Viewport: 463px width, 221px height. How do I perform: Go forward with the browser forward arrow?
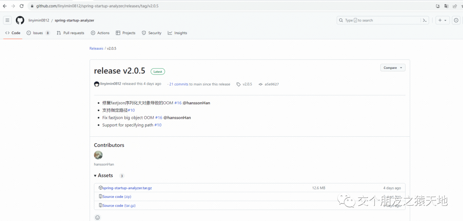click(x=13, y=6)
